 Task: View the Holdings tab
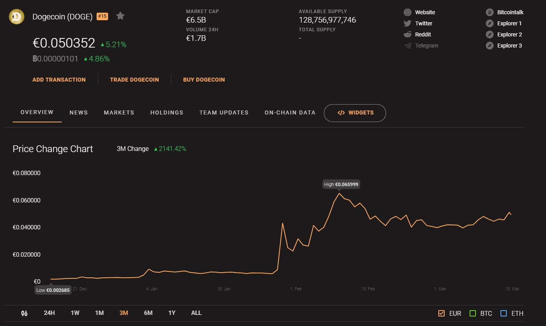pyautogui.click(x=167, y=113)
